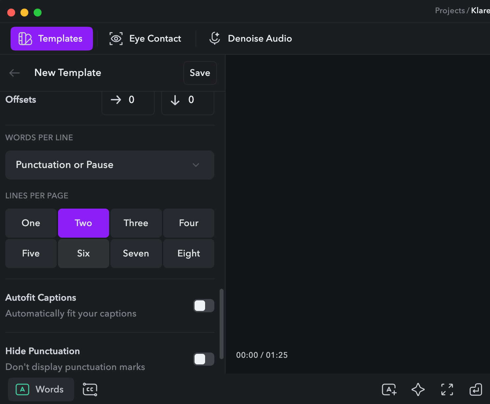This screenshot has height=404, width=490.
Task: Open the Words panel button
Action: pyautogui.click(x=41, y=389)
